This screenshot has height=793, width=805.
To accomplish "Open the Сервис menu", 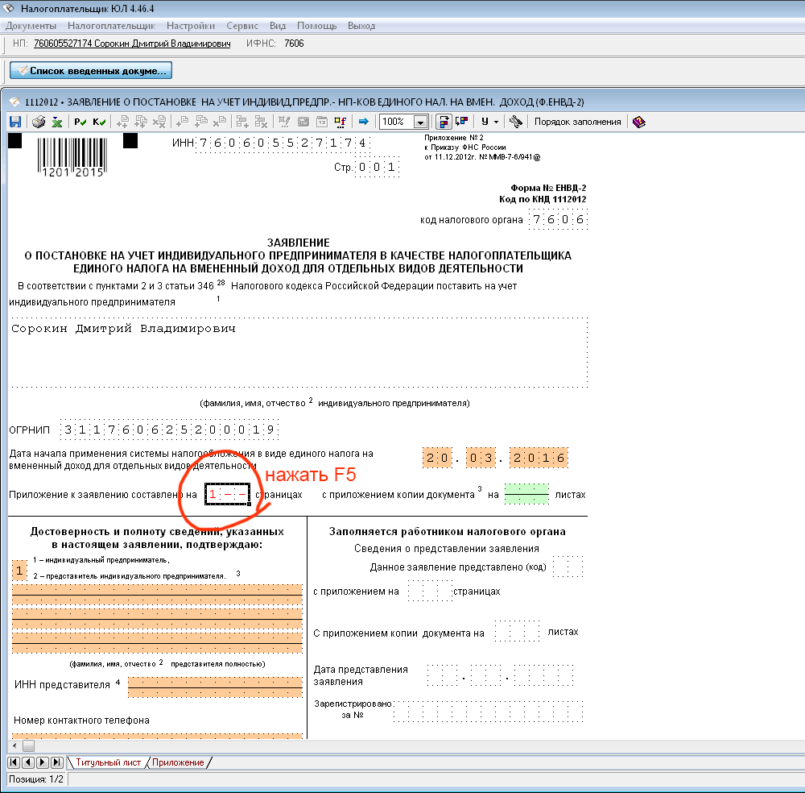I will point(242,26).
